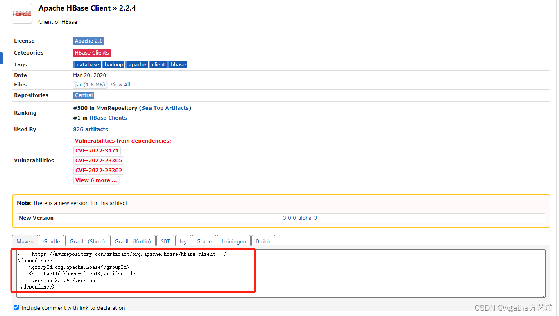The image size is (559, 316).
Task: Click the New Version label cell
Action: click(149, 218)
